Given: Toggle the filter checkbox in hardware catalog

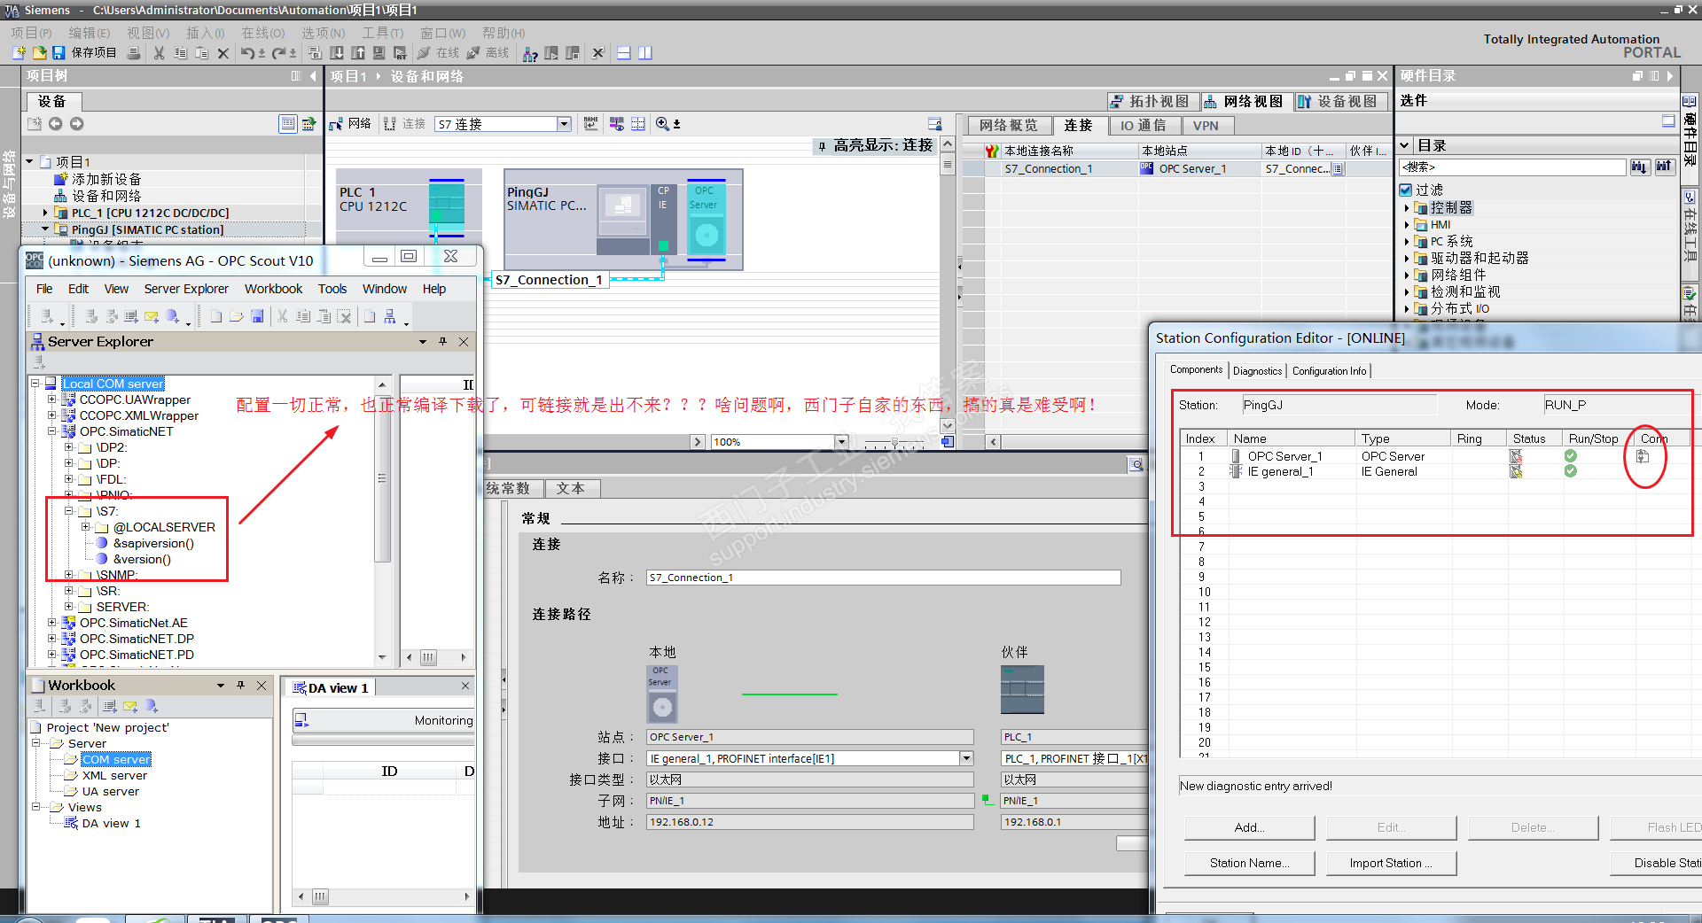Looking at the screenshot, I should pyautogui.click(x=1405, y=190).
